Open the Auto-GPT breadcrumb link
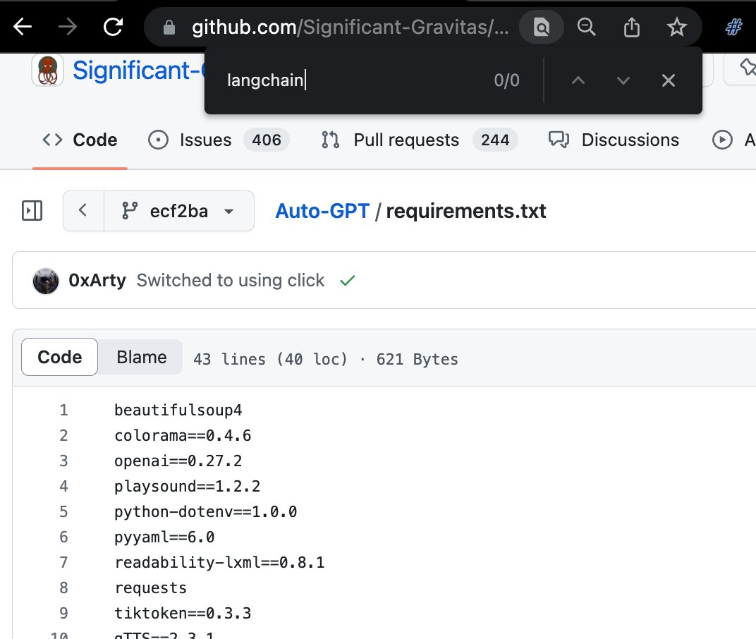756x639 pixels. point(322,211)
